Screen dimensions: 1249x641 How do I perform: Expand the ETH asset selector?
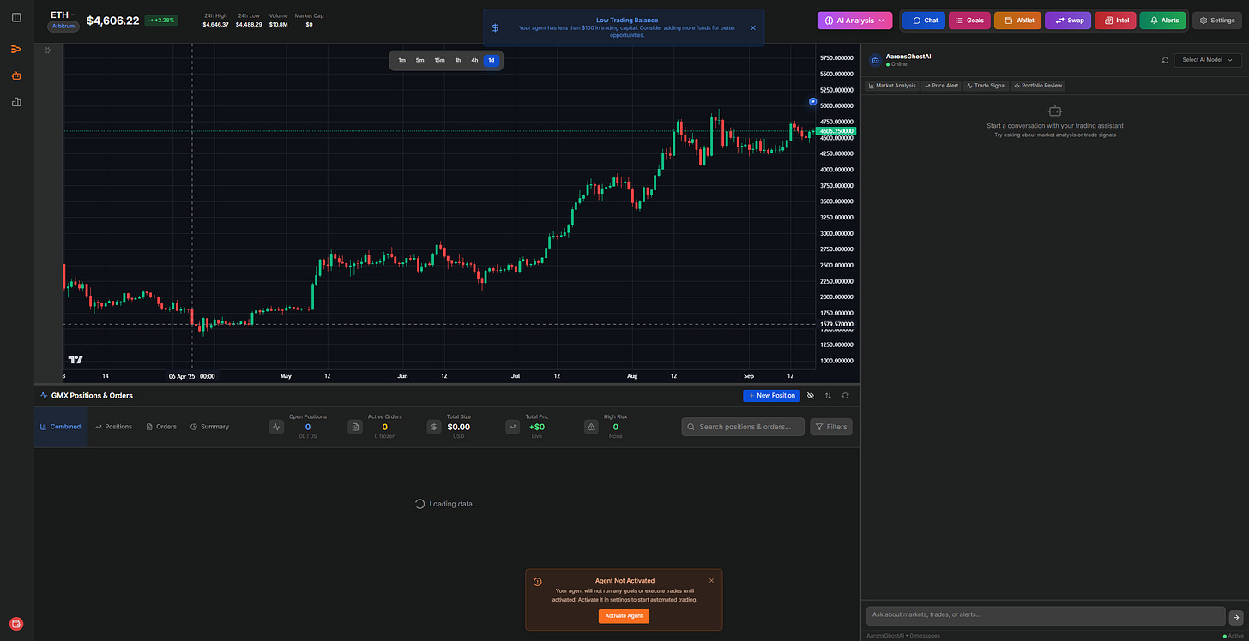click(x=63, y=15)
